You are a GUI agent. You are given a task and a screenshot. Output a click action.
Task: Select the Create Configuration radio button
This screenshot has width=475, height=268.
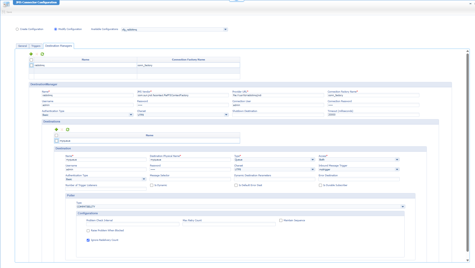coord(17,29)
